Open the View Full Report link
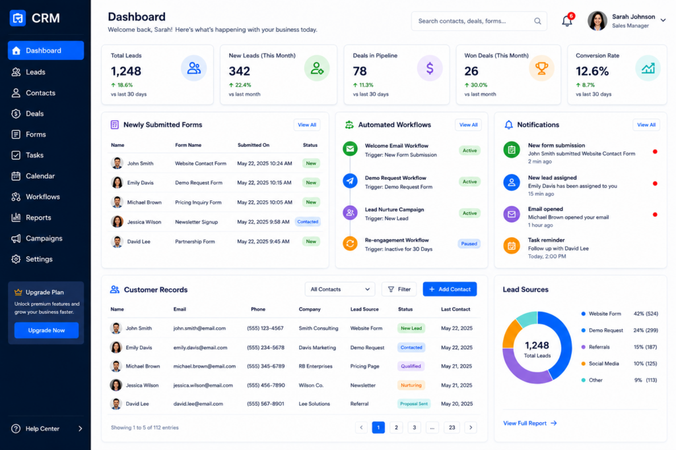This screenshot has width=676, height=450. click(x=530, y=424)
